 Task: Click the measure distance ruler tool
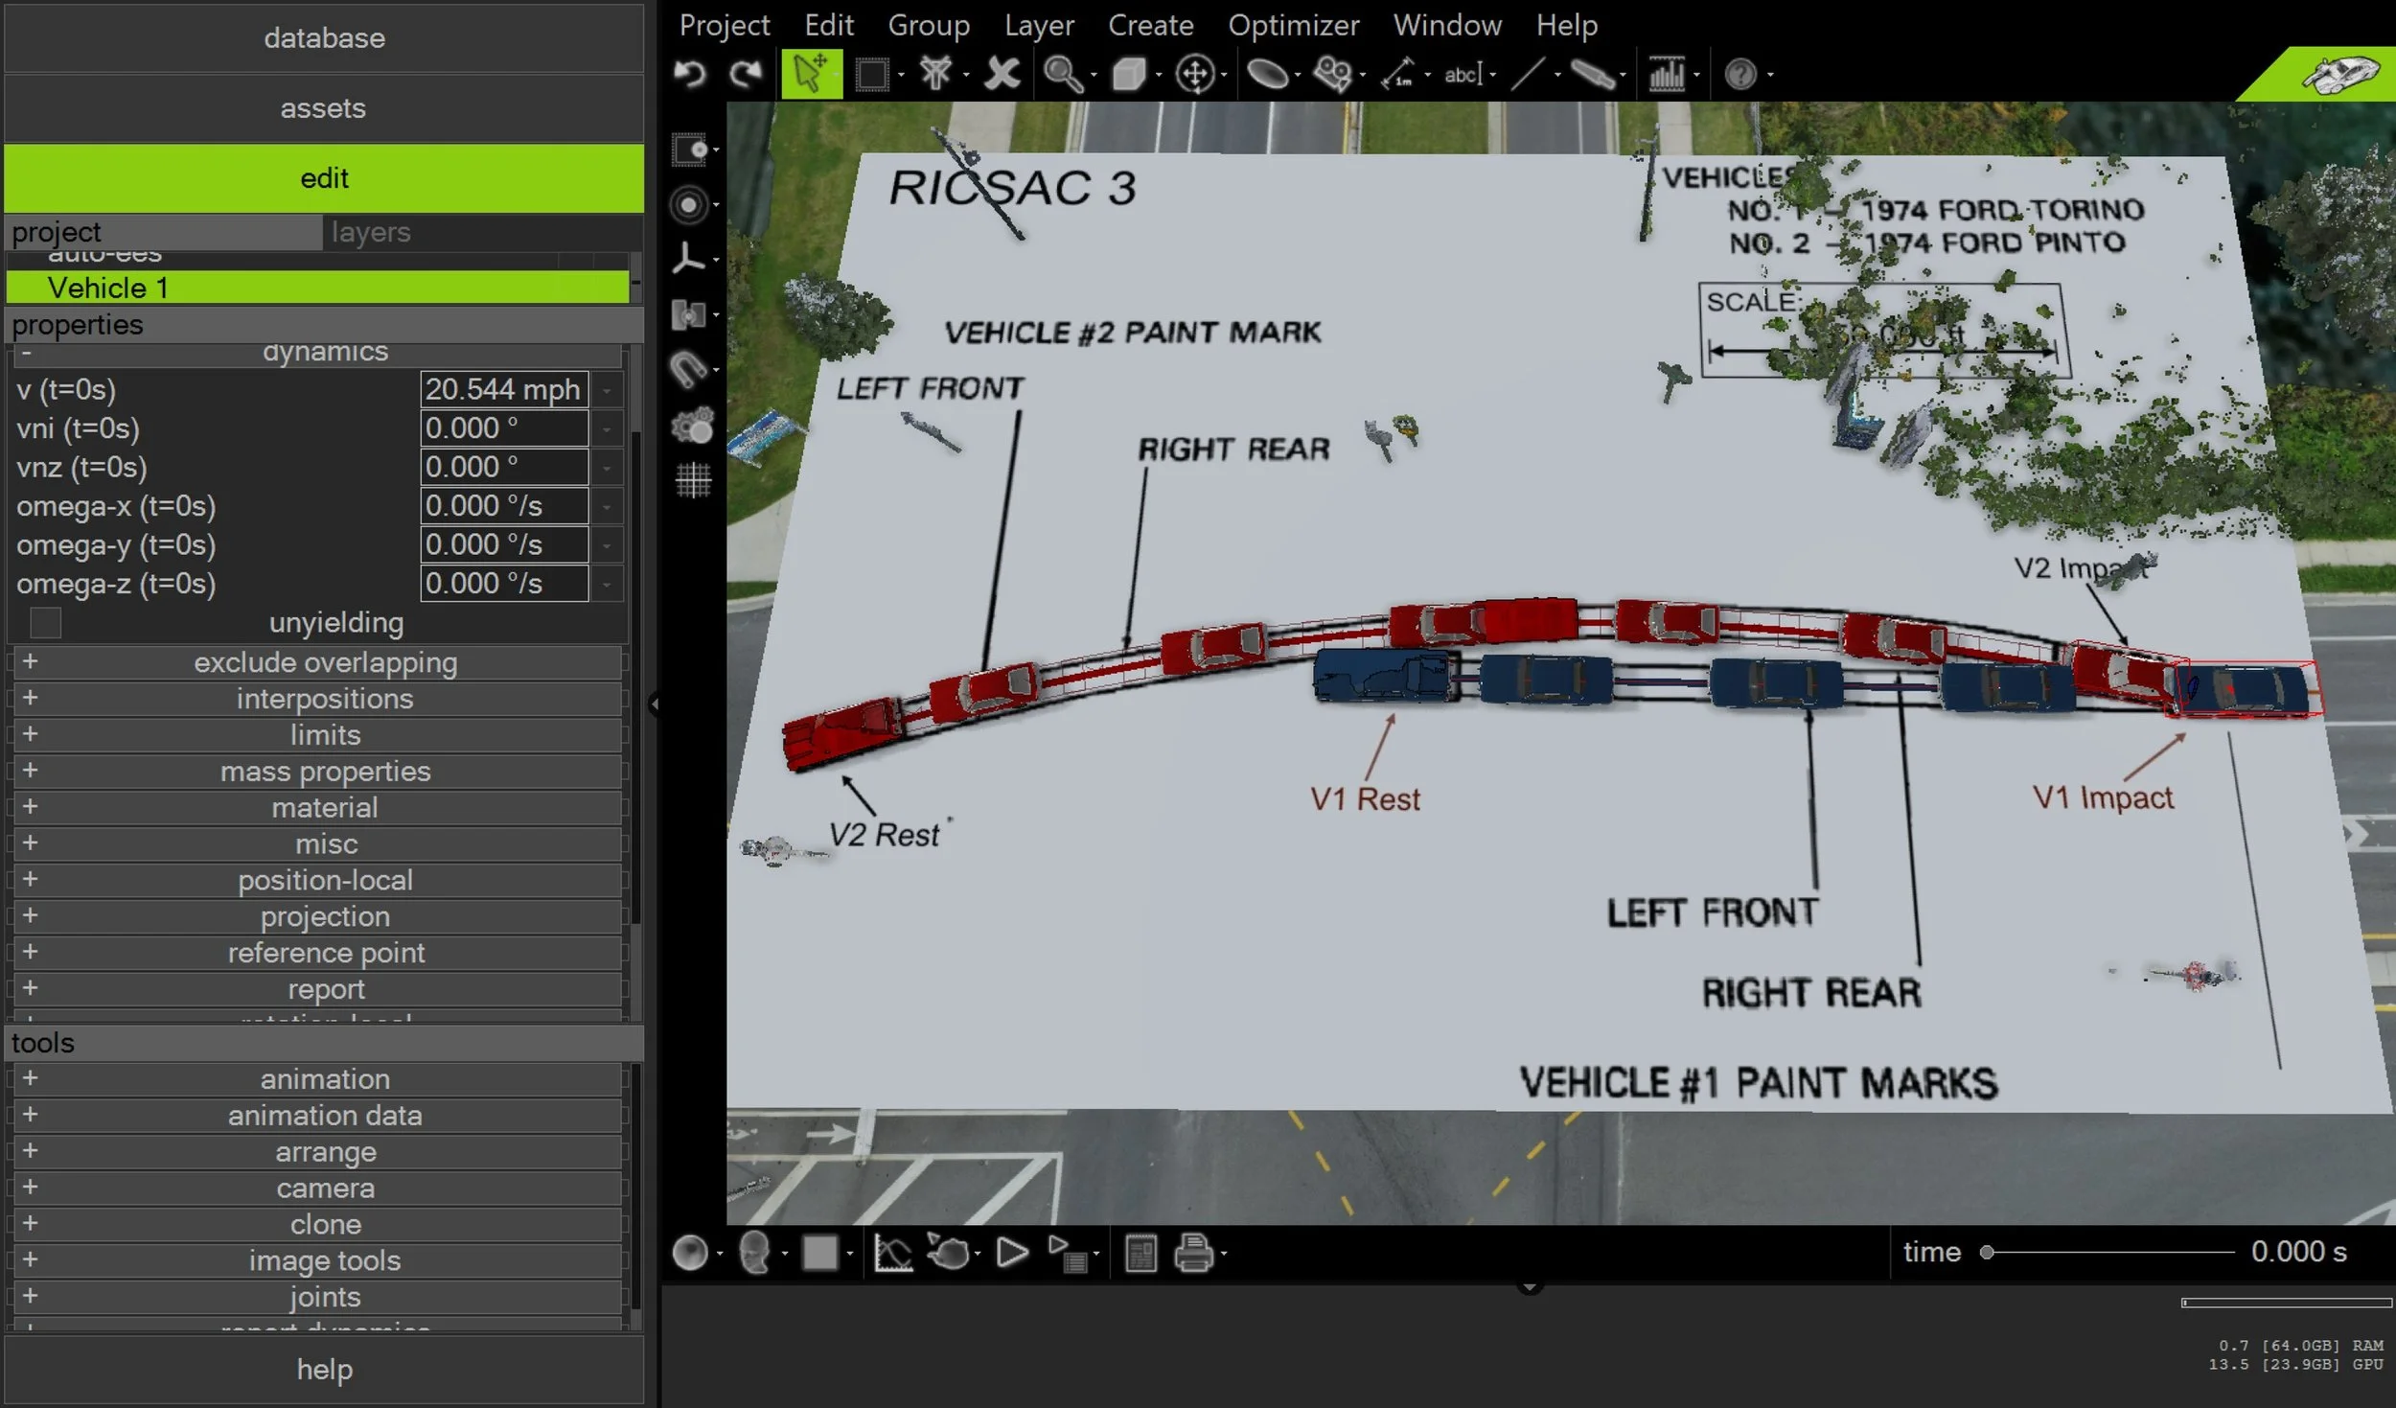click(x=1398, y=74)
